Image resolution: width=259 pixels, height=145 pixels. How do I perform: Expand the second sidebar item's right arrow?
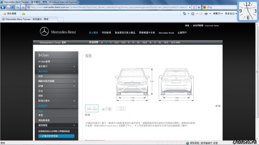point(74,66)
